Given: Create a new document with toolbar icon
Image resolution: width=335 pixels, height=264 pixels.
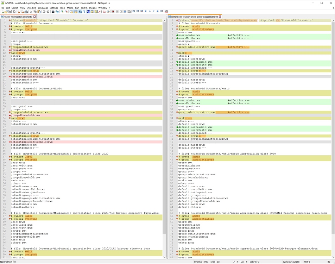Looking at the screenshot, I should (x=2, y=12).
